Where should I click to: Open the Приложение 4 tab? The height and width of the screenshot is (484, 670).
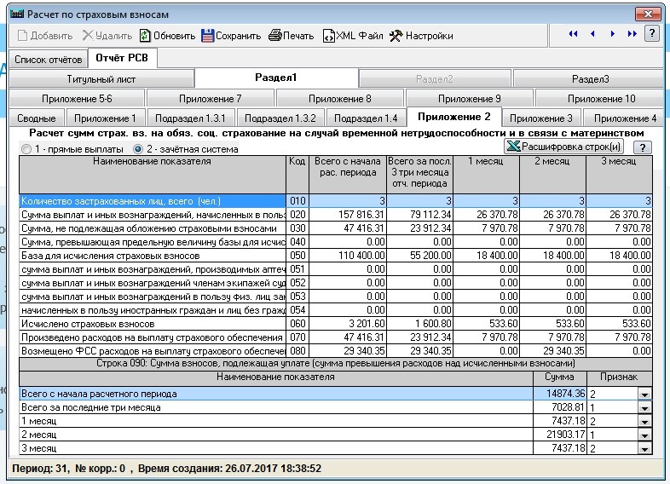pyautogui.click(x=625, y=118)
